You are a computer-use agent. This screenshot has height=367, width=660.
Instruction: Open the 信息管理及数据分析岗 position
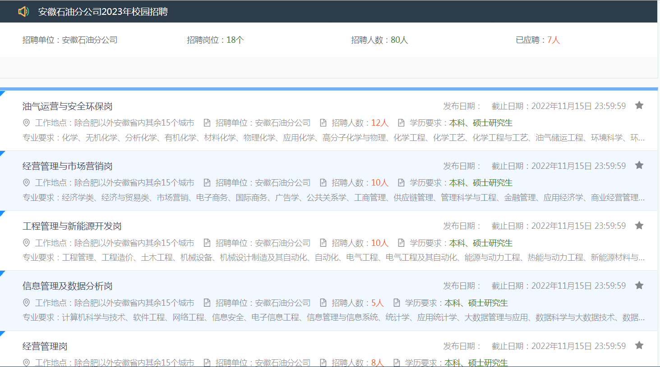coord(68,286)
